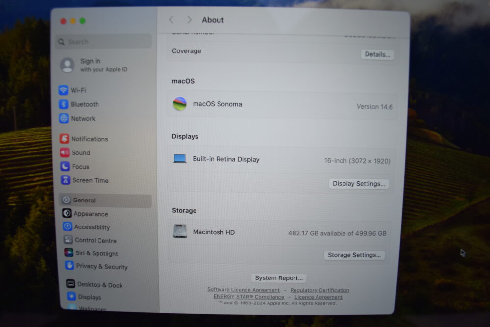The image size is (490, 327).
Task: Click the "Built-in Retina Display" label
Action: coord(226,159)
